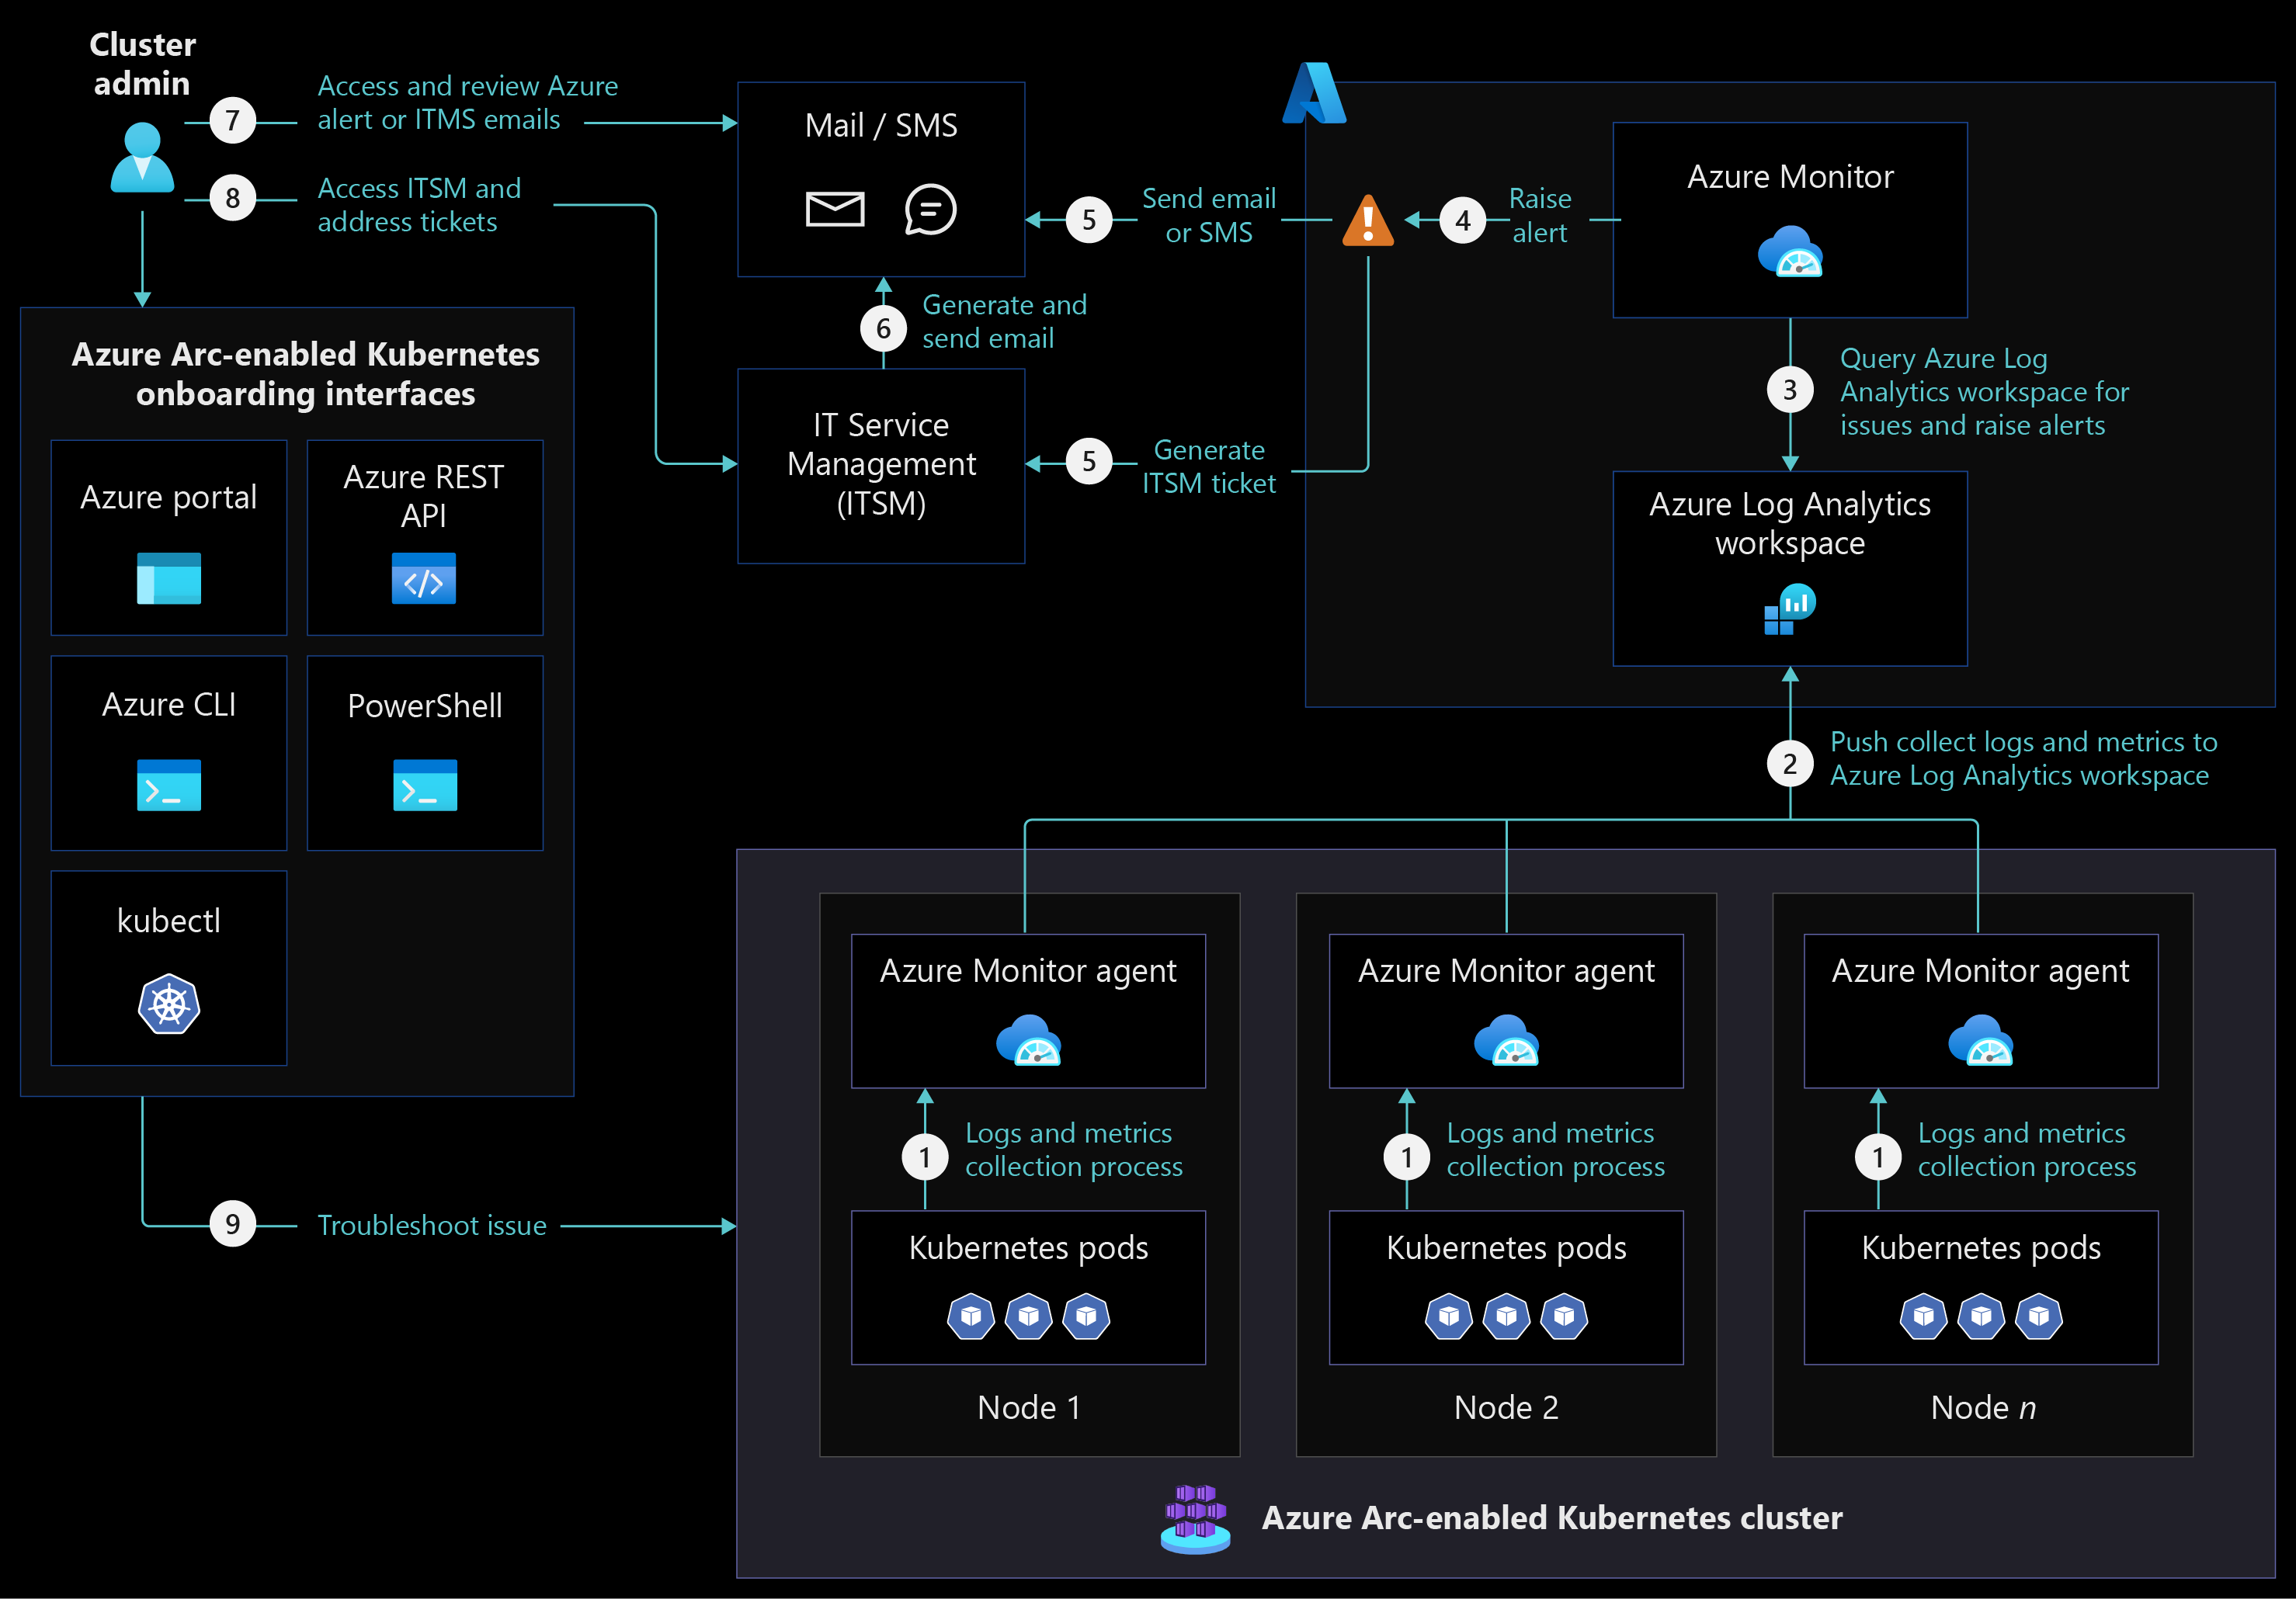The image size is (2296, 1599).
Task: Click 'Azure Arc-enabled Kubernetes onboarding interfaces' heading
Action: pyautogui.click(x=305, y=374)
